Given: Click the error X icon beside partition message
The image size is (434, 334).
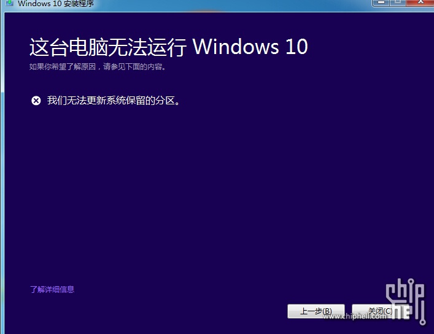Looking at the screenshot, I should tap(36, 101).
